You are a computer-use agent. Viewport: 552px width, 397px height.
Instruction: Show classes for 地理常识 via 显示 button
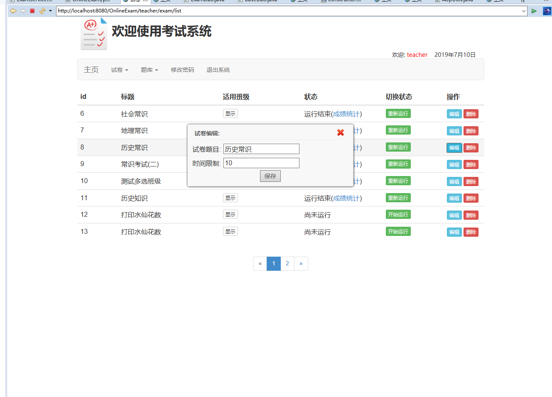point(231,130)
